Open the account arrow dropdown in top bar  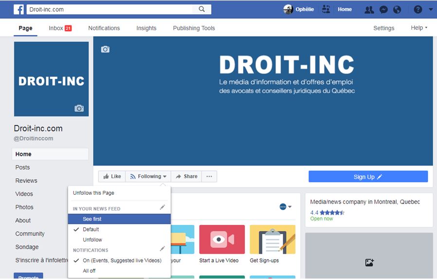(x=430, y=9)
